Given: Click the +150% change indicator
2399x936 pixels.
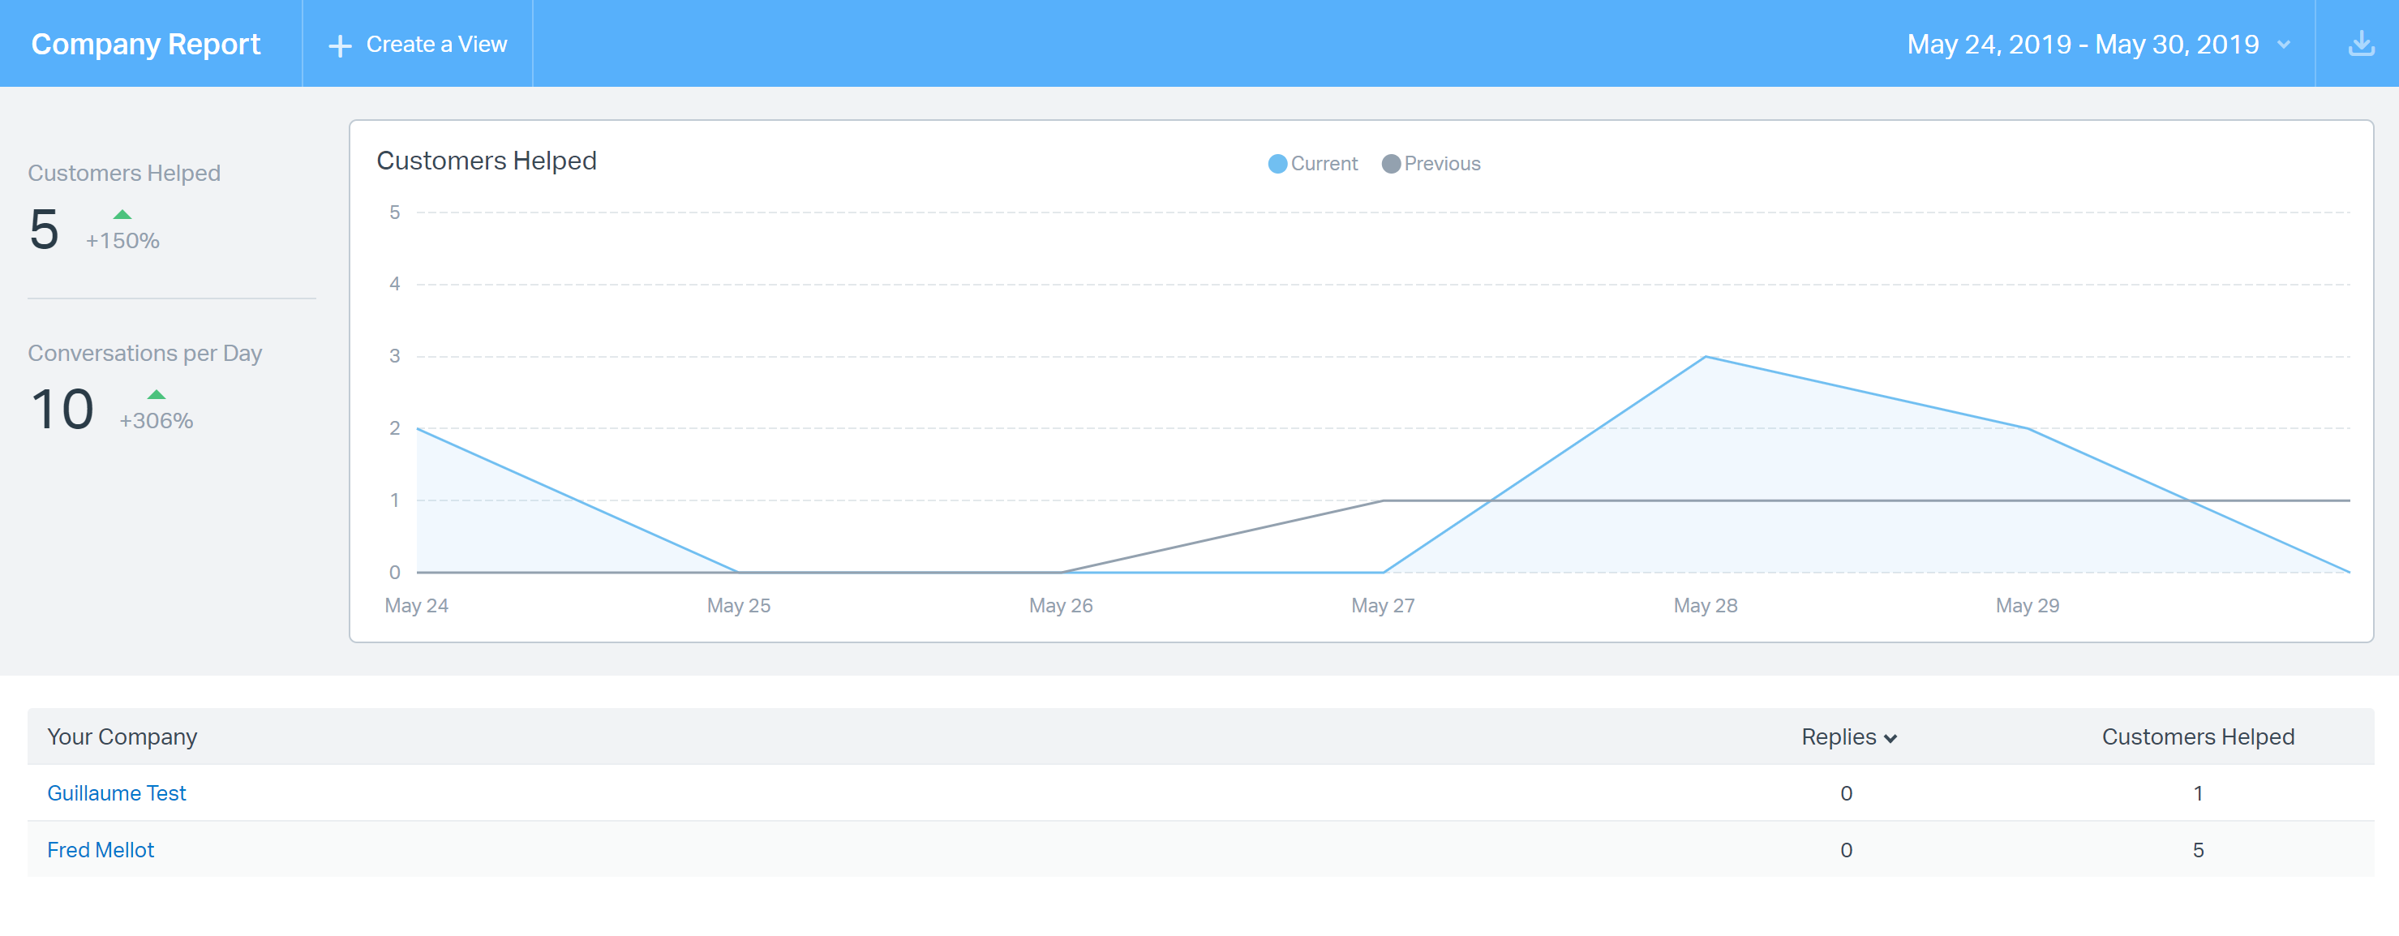Looking at the screenshot, I should (x=122, y=240).
